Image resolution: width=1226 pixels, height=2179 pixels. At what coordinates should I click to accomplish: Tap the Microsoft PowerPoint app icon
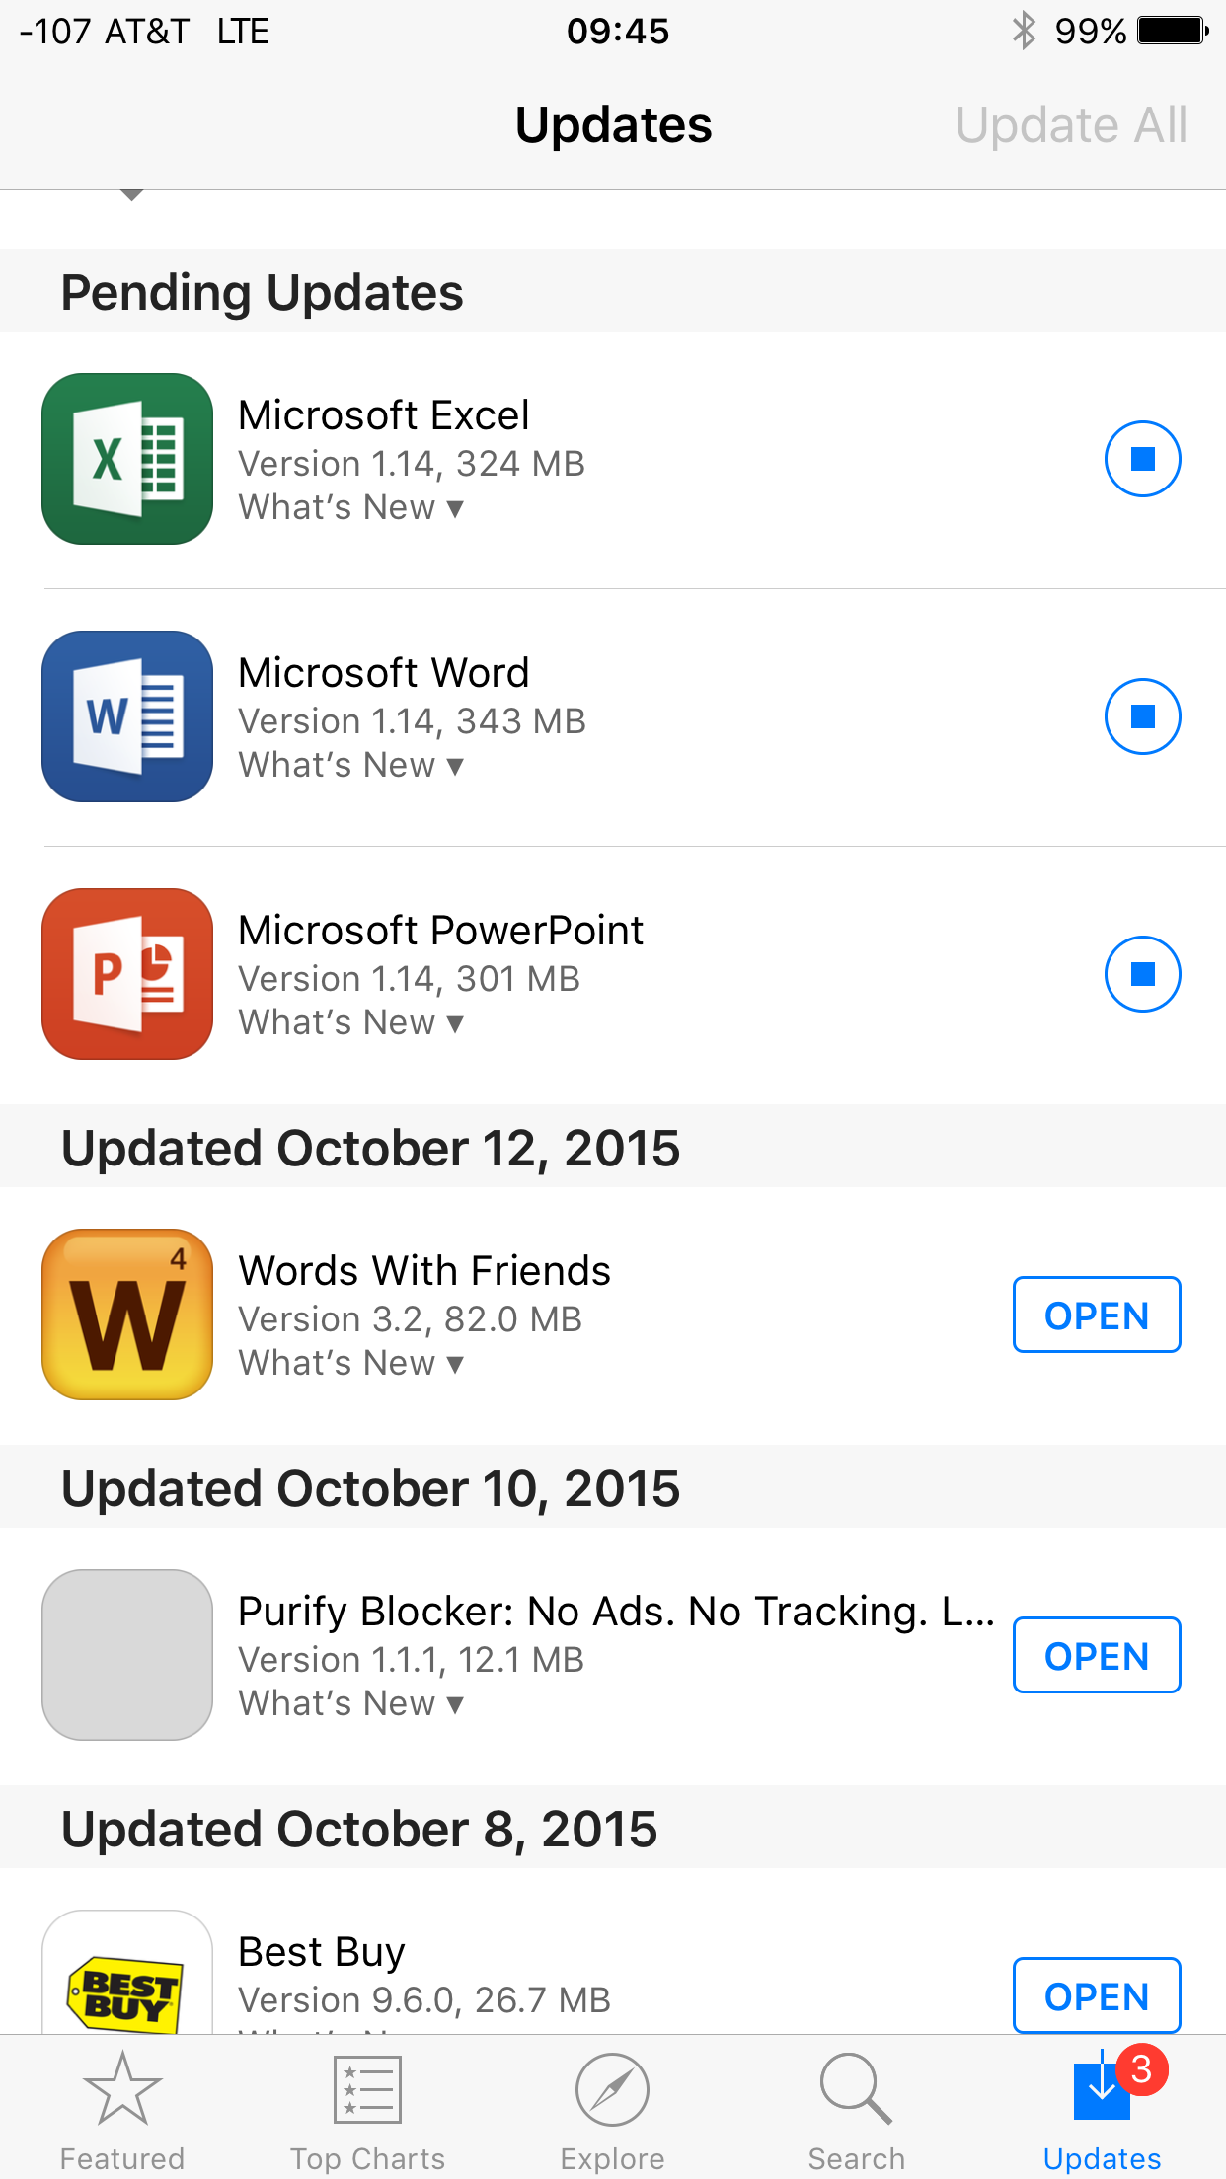coord(127,974)
